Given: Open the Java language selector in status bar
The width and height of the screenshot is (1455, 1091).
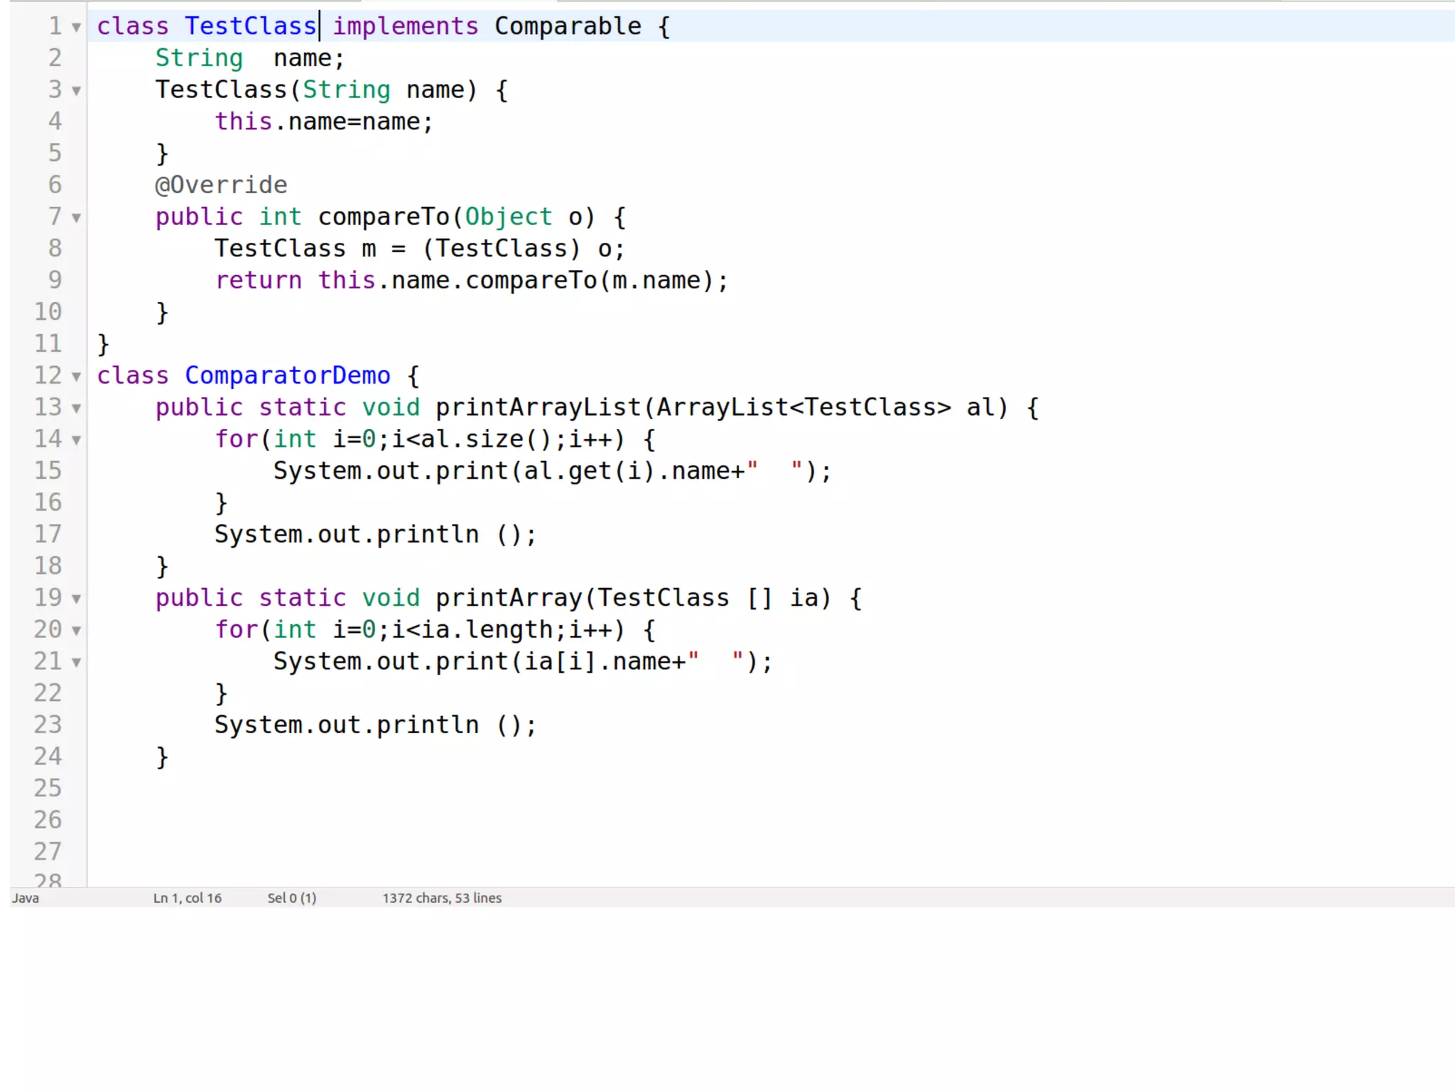Looking at the screenshot, I should (x=26, y=898).
